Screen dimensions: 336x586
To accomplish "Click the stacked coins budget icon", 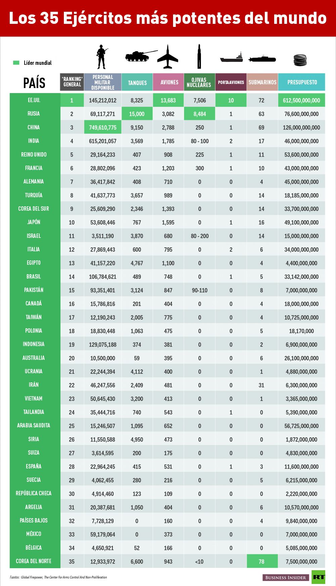I will pos(300,60).
